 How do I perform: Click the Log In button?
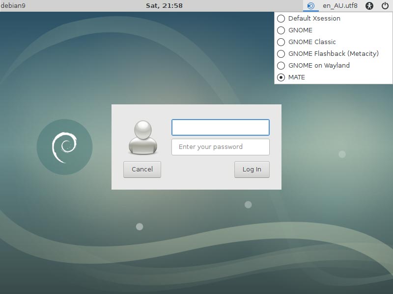[252, 170]
